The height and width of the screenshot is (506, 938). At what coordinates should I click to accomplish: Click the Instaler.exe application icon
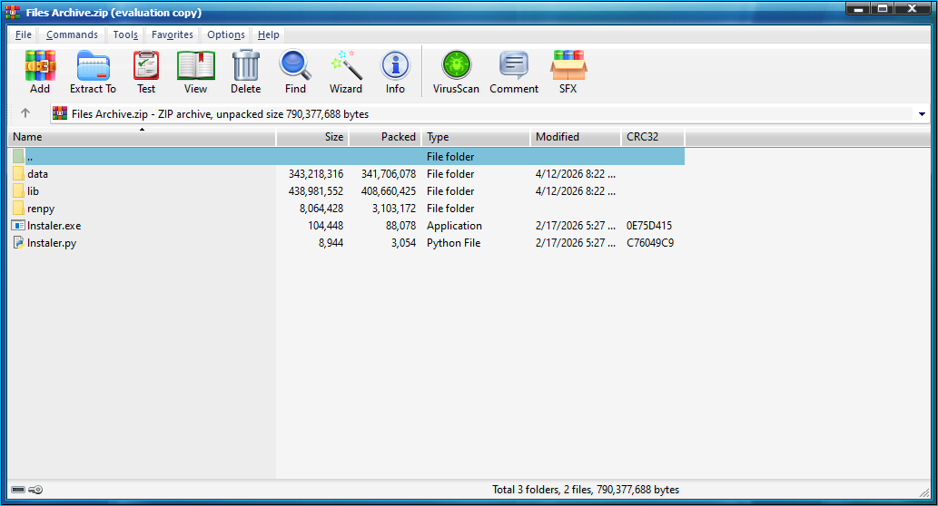[x=18, y=226]
